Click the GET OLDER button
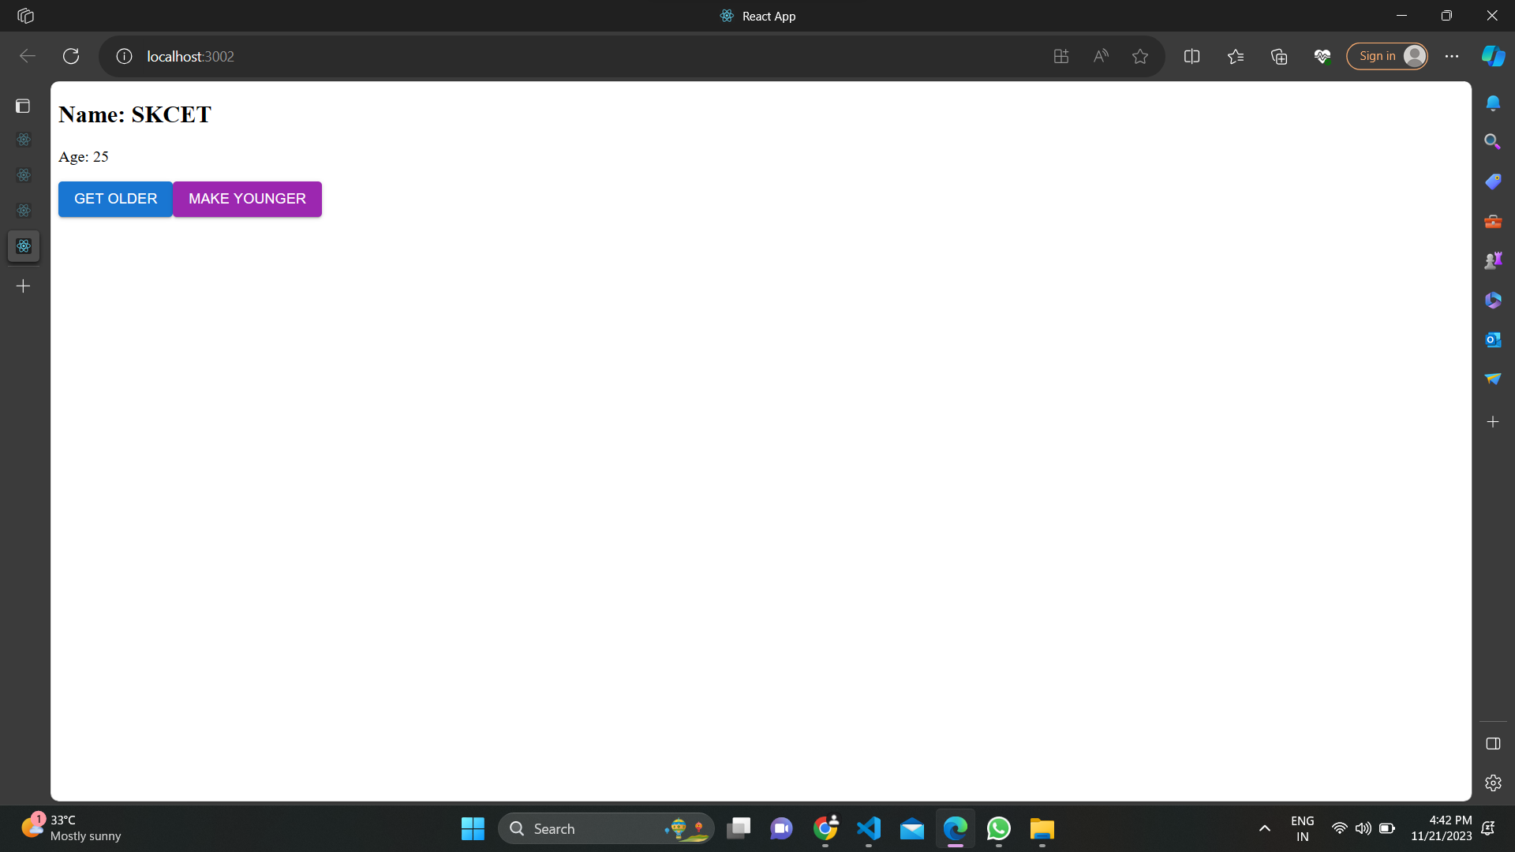1515x852 pixels. click(115, 199)
